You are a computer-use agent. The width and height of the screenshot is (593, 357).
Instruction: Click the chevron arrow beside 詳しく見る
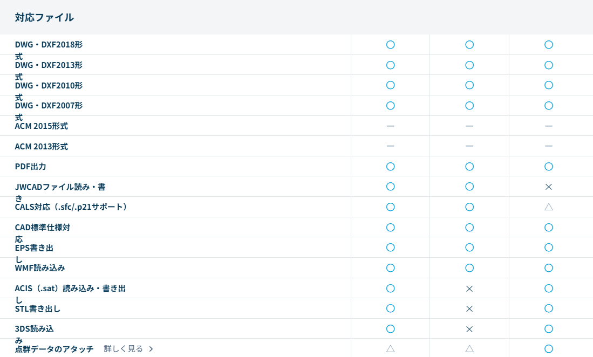point(151,349)
